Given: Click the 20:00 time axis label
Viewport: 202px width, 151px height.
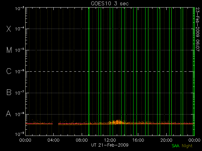Looking at the screenshot, I should point(166,140).
